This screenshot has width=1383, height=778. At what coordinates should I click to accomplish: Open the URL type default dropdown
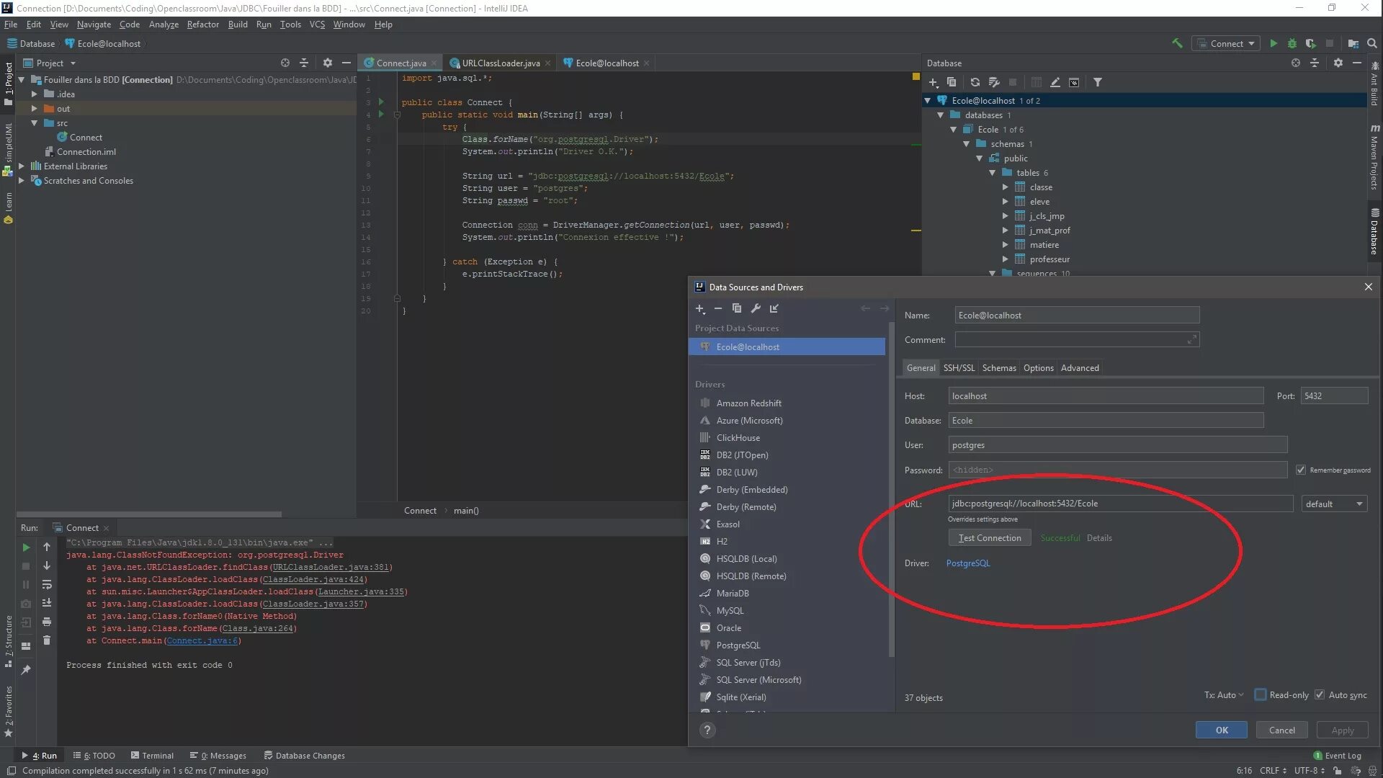[1334, 504]
